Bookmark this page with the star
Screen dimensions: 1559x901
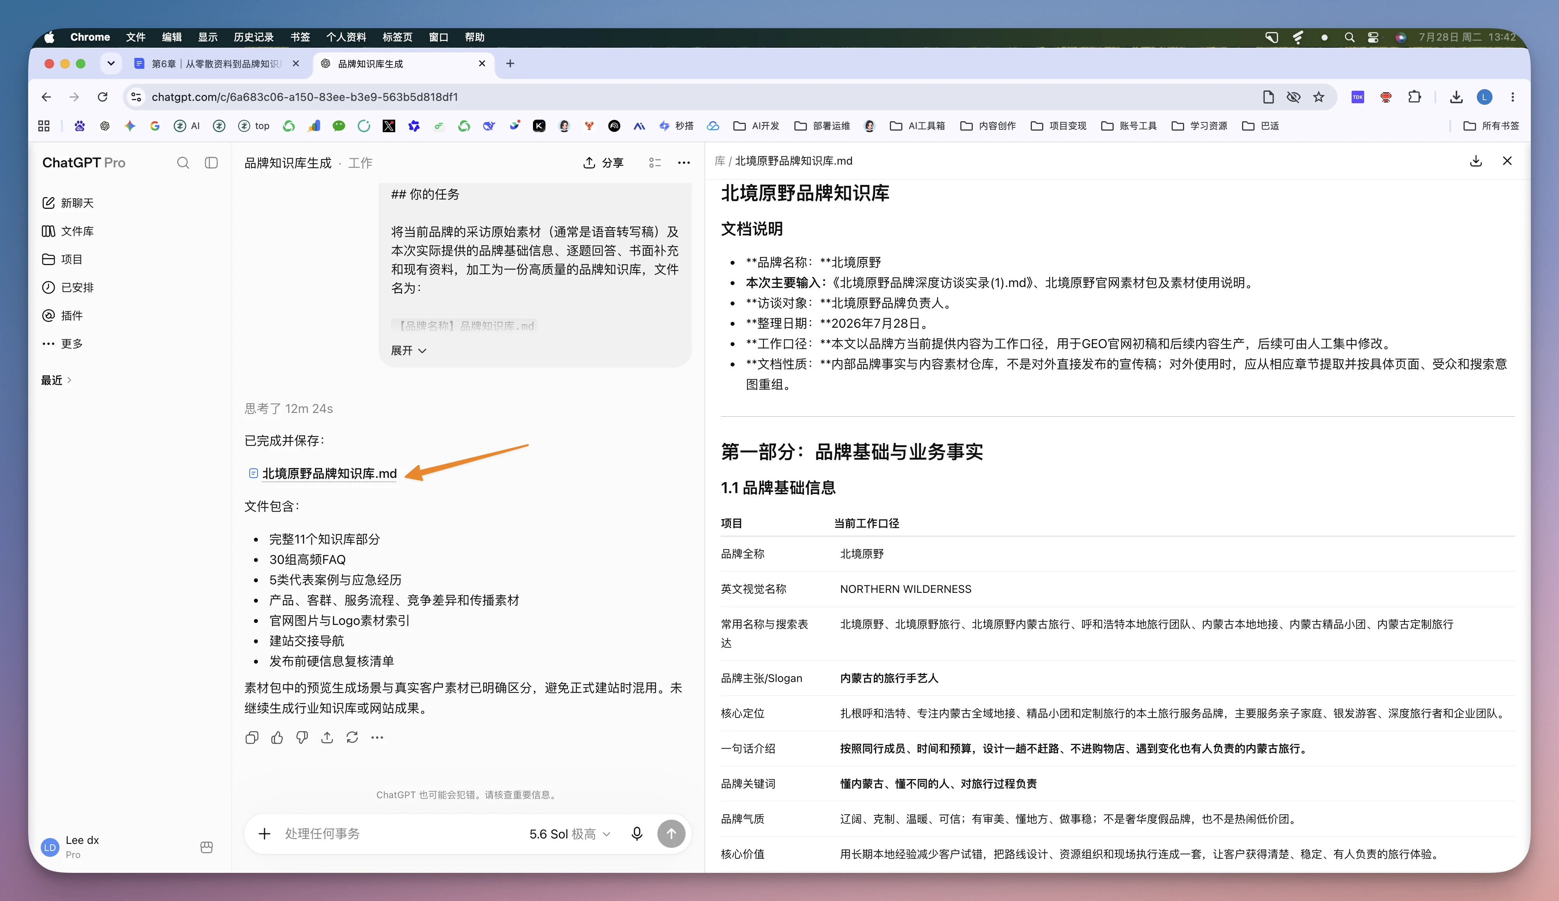coord(1319,97)
